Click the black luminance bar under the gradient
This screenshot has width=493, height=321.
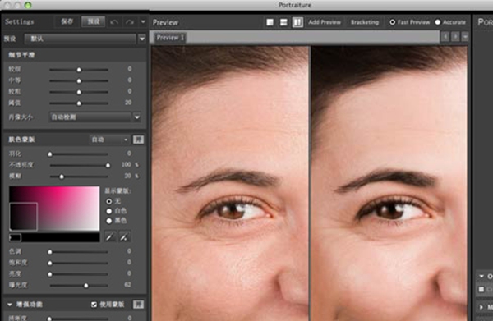pyautogui.click(x=54, y=237)
